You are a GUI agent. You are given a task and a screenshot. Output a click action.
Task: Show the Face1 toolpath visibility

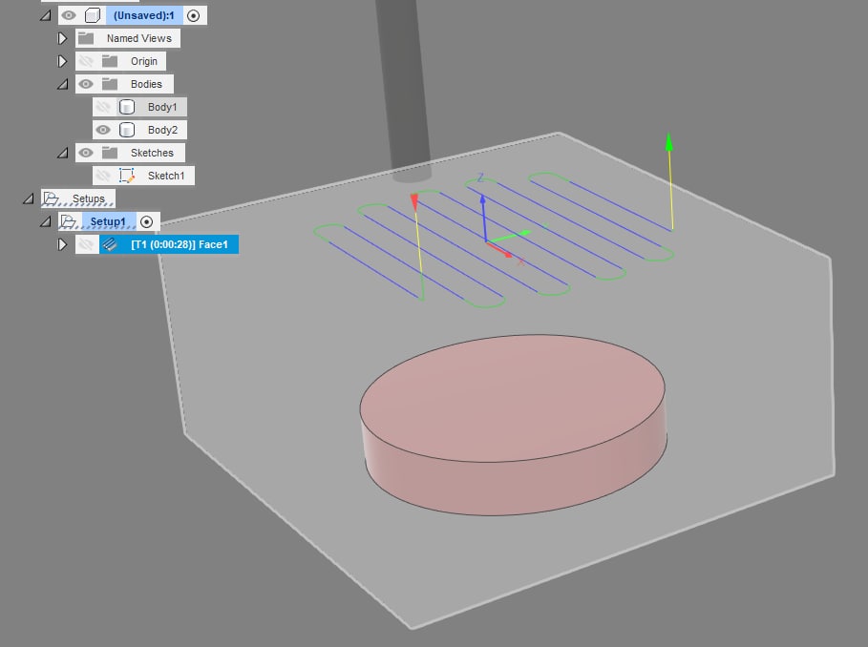(x=86, y=244)
